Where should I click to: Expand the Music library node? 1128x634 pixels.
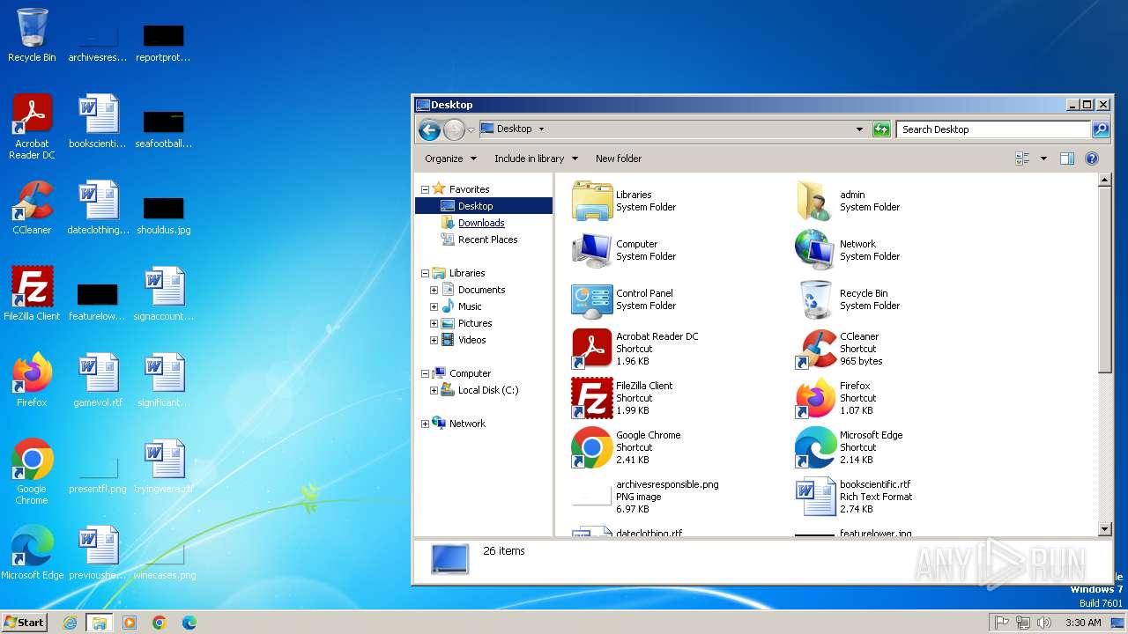434,306
